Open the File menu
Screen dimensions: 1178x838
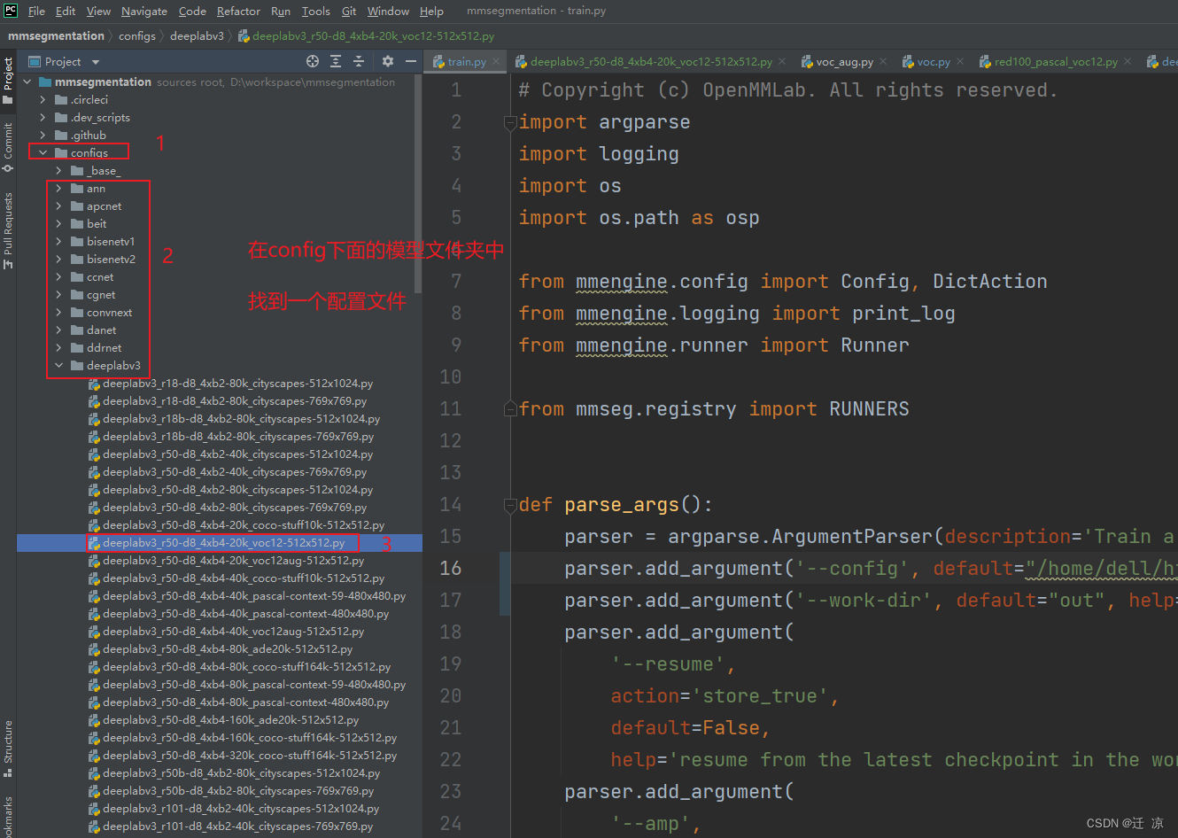point(36,11)
